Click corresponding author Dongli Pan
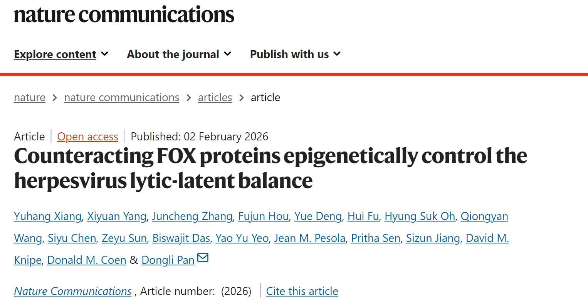The width and height of the screenshot is (588, 300). 168,260
